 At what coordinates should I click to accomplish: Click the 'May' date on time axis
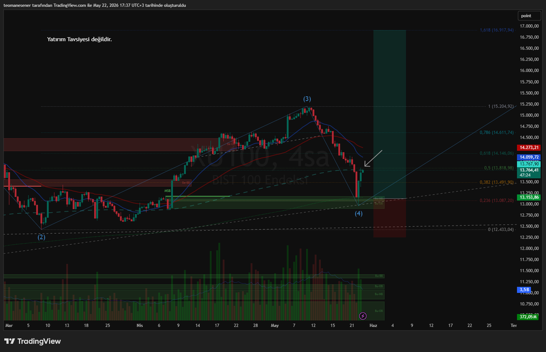pos(275,326)
